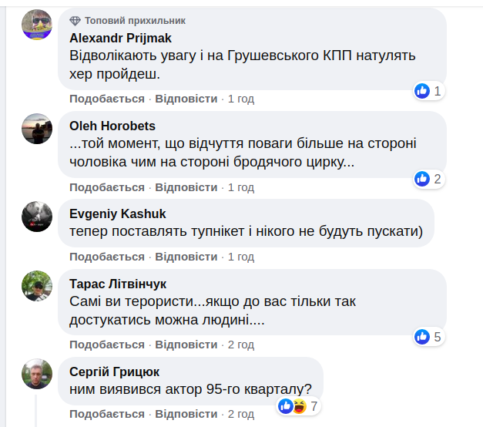Viewport: 483px width, 427px height.
Task: Click the Evgeniy Kashuk name link
Action: [x=118, y=213]
